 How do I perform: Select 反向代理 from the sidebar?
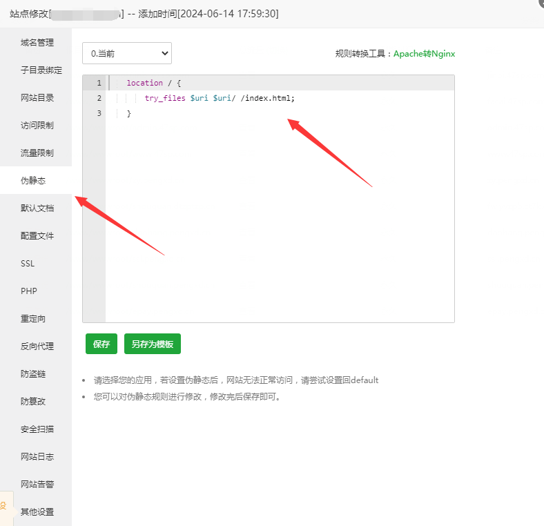coord(37,347)
